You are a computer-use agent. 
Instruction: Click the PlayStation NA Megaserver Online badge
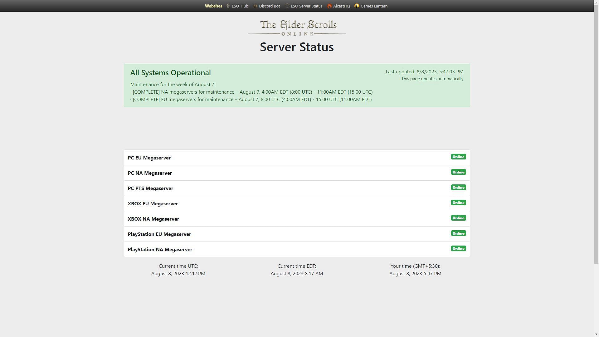pos(458,248)
